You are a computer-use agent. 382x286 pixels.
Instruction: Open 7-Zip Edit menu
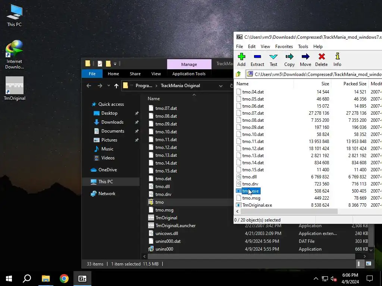(x=252, y=47)
